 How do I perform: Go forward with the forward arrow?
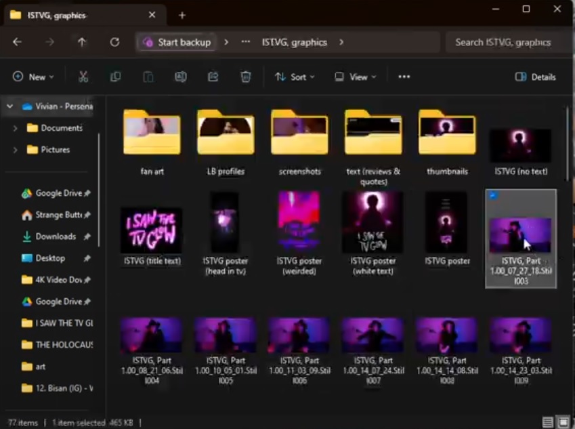(x=49, y=42)
